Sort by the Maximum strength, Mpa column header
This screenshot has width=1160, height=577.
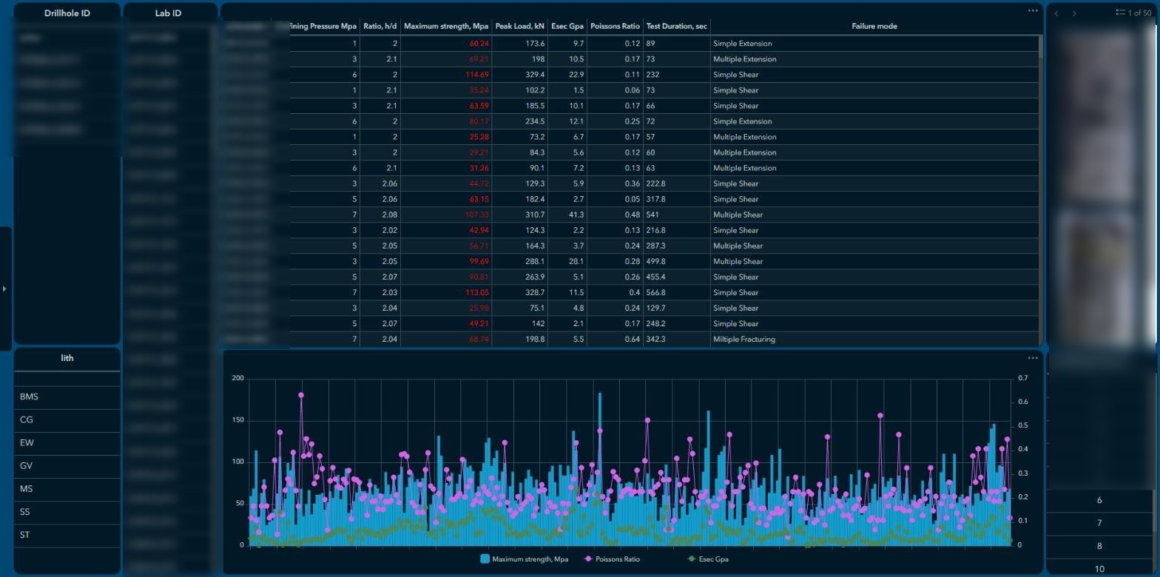click(x=446, y=26)
